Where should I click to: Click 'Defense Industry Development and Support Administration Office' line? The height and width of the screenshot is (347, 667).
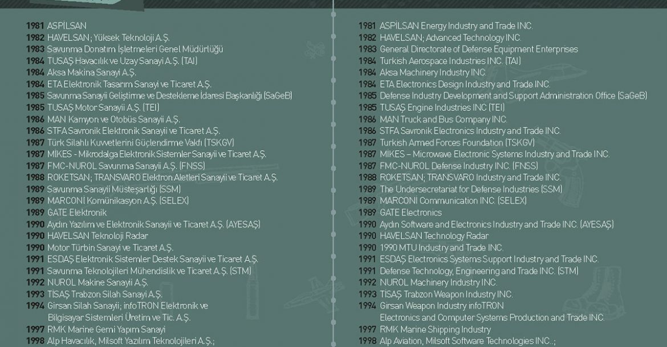pos(514,96)
